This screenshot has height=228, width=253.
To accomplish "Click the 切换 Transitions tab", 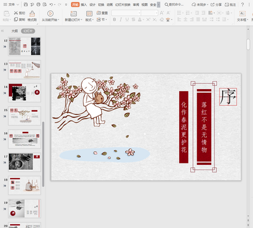I will point(101,4).
